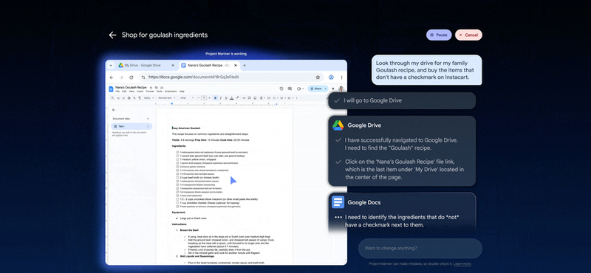Click the move-to-folder icon beside the title
591x273 pixels.
click(x=156, y=87)
